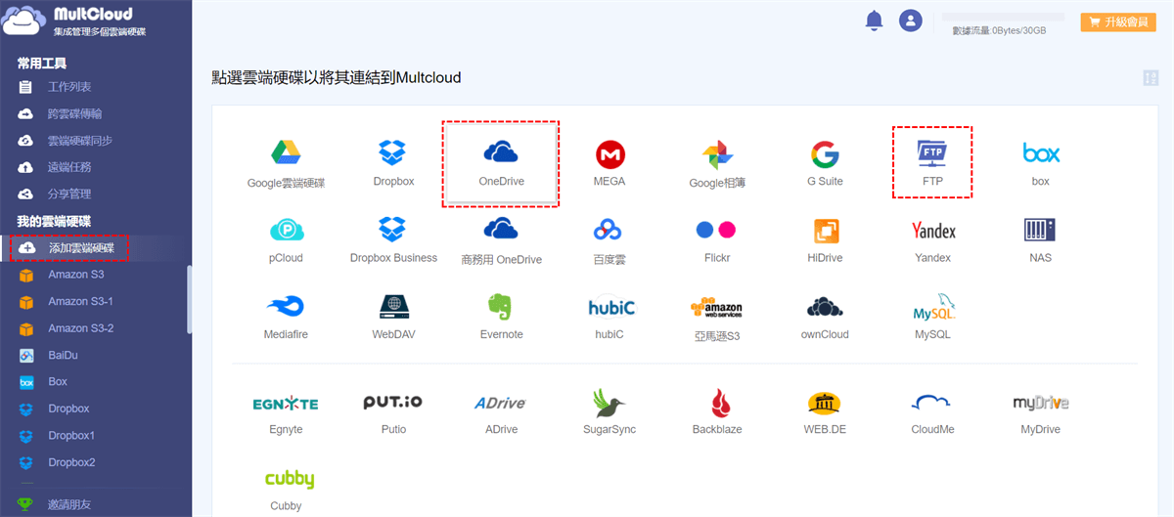
Task: Pick the Egnyte cloud service
Action: click(285, 403)
